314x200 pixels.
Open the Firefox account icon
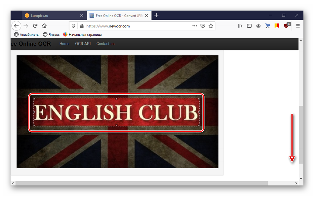tap(258, 26)
